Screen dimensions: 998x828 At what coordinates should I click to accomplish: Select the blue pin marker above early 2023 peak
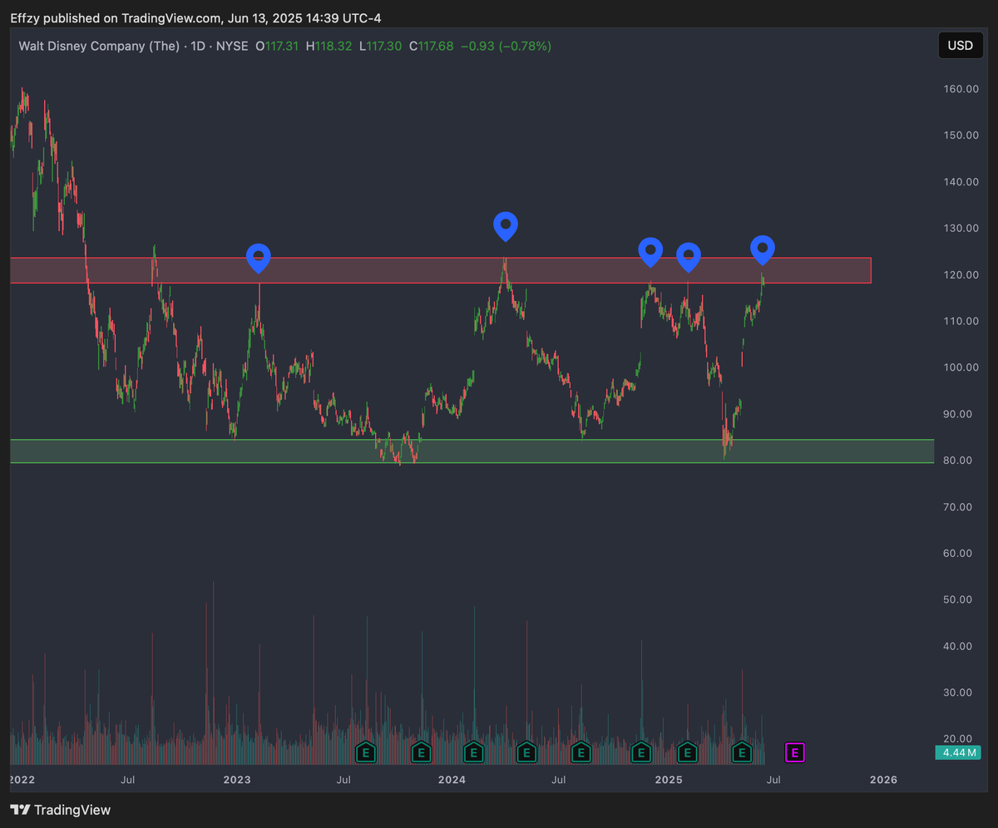click(x=259, y=258)
